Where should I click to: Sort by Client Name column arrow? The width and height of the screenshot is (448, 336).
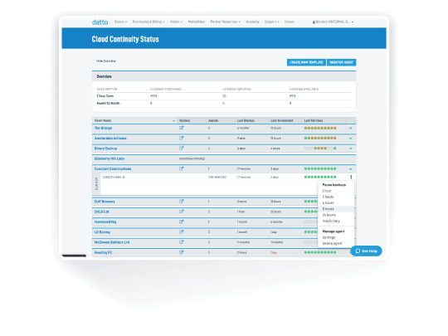click(x=173, y=121)
